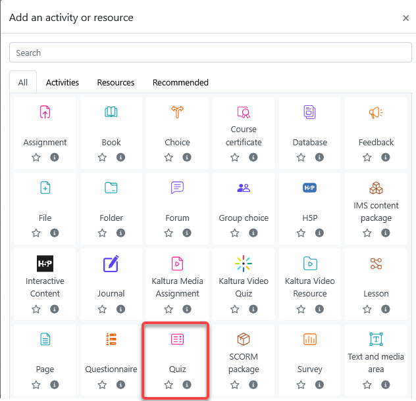Choose the Kaltura Video Quiz icon
This screenshot has width=416, height=401.
(244, 264)
